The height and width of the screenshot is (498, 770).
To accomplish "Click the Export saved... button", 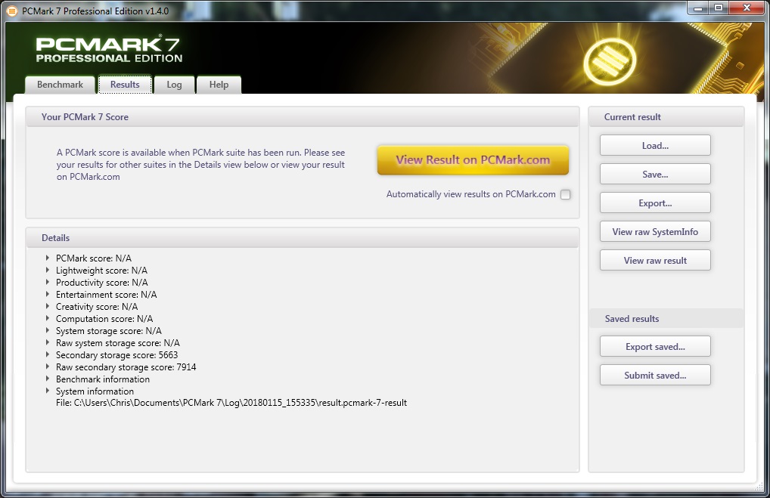I will click(x=655, y=346).
